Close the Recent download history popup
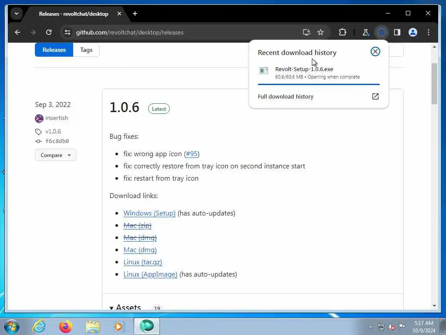Image resolution: width=446 pixels, height=335 pixels. [375, 51]
